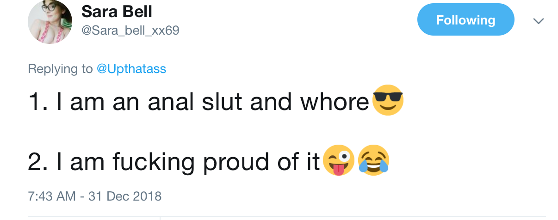Click Sara Bell's profile avatar photo
558x220 pixels.
click(x=50, y=22)
